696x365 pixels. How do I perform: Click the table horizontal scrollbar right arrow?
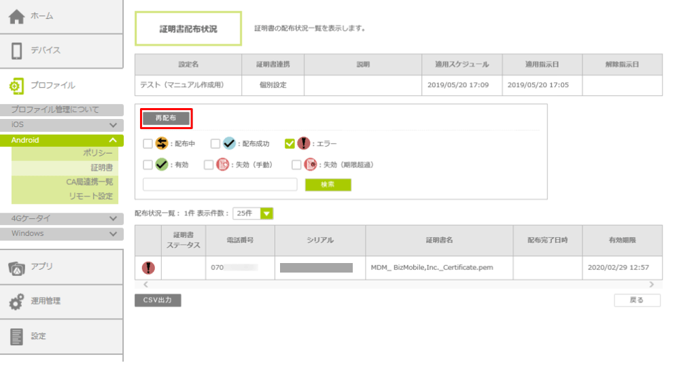click(x=652, y=285)
